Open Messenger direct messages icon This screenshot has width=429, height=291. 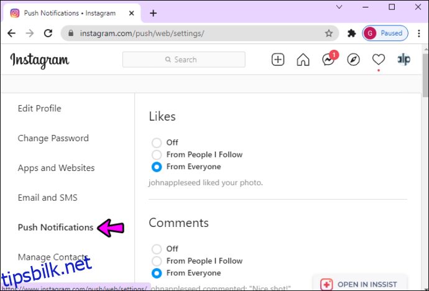(328, 60)
